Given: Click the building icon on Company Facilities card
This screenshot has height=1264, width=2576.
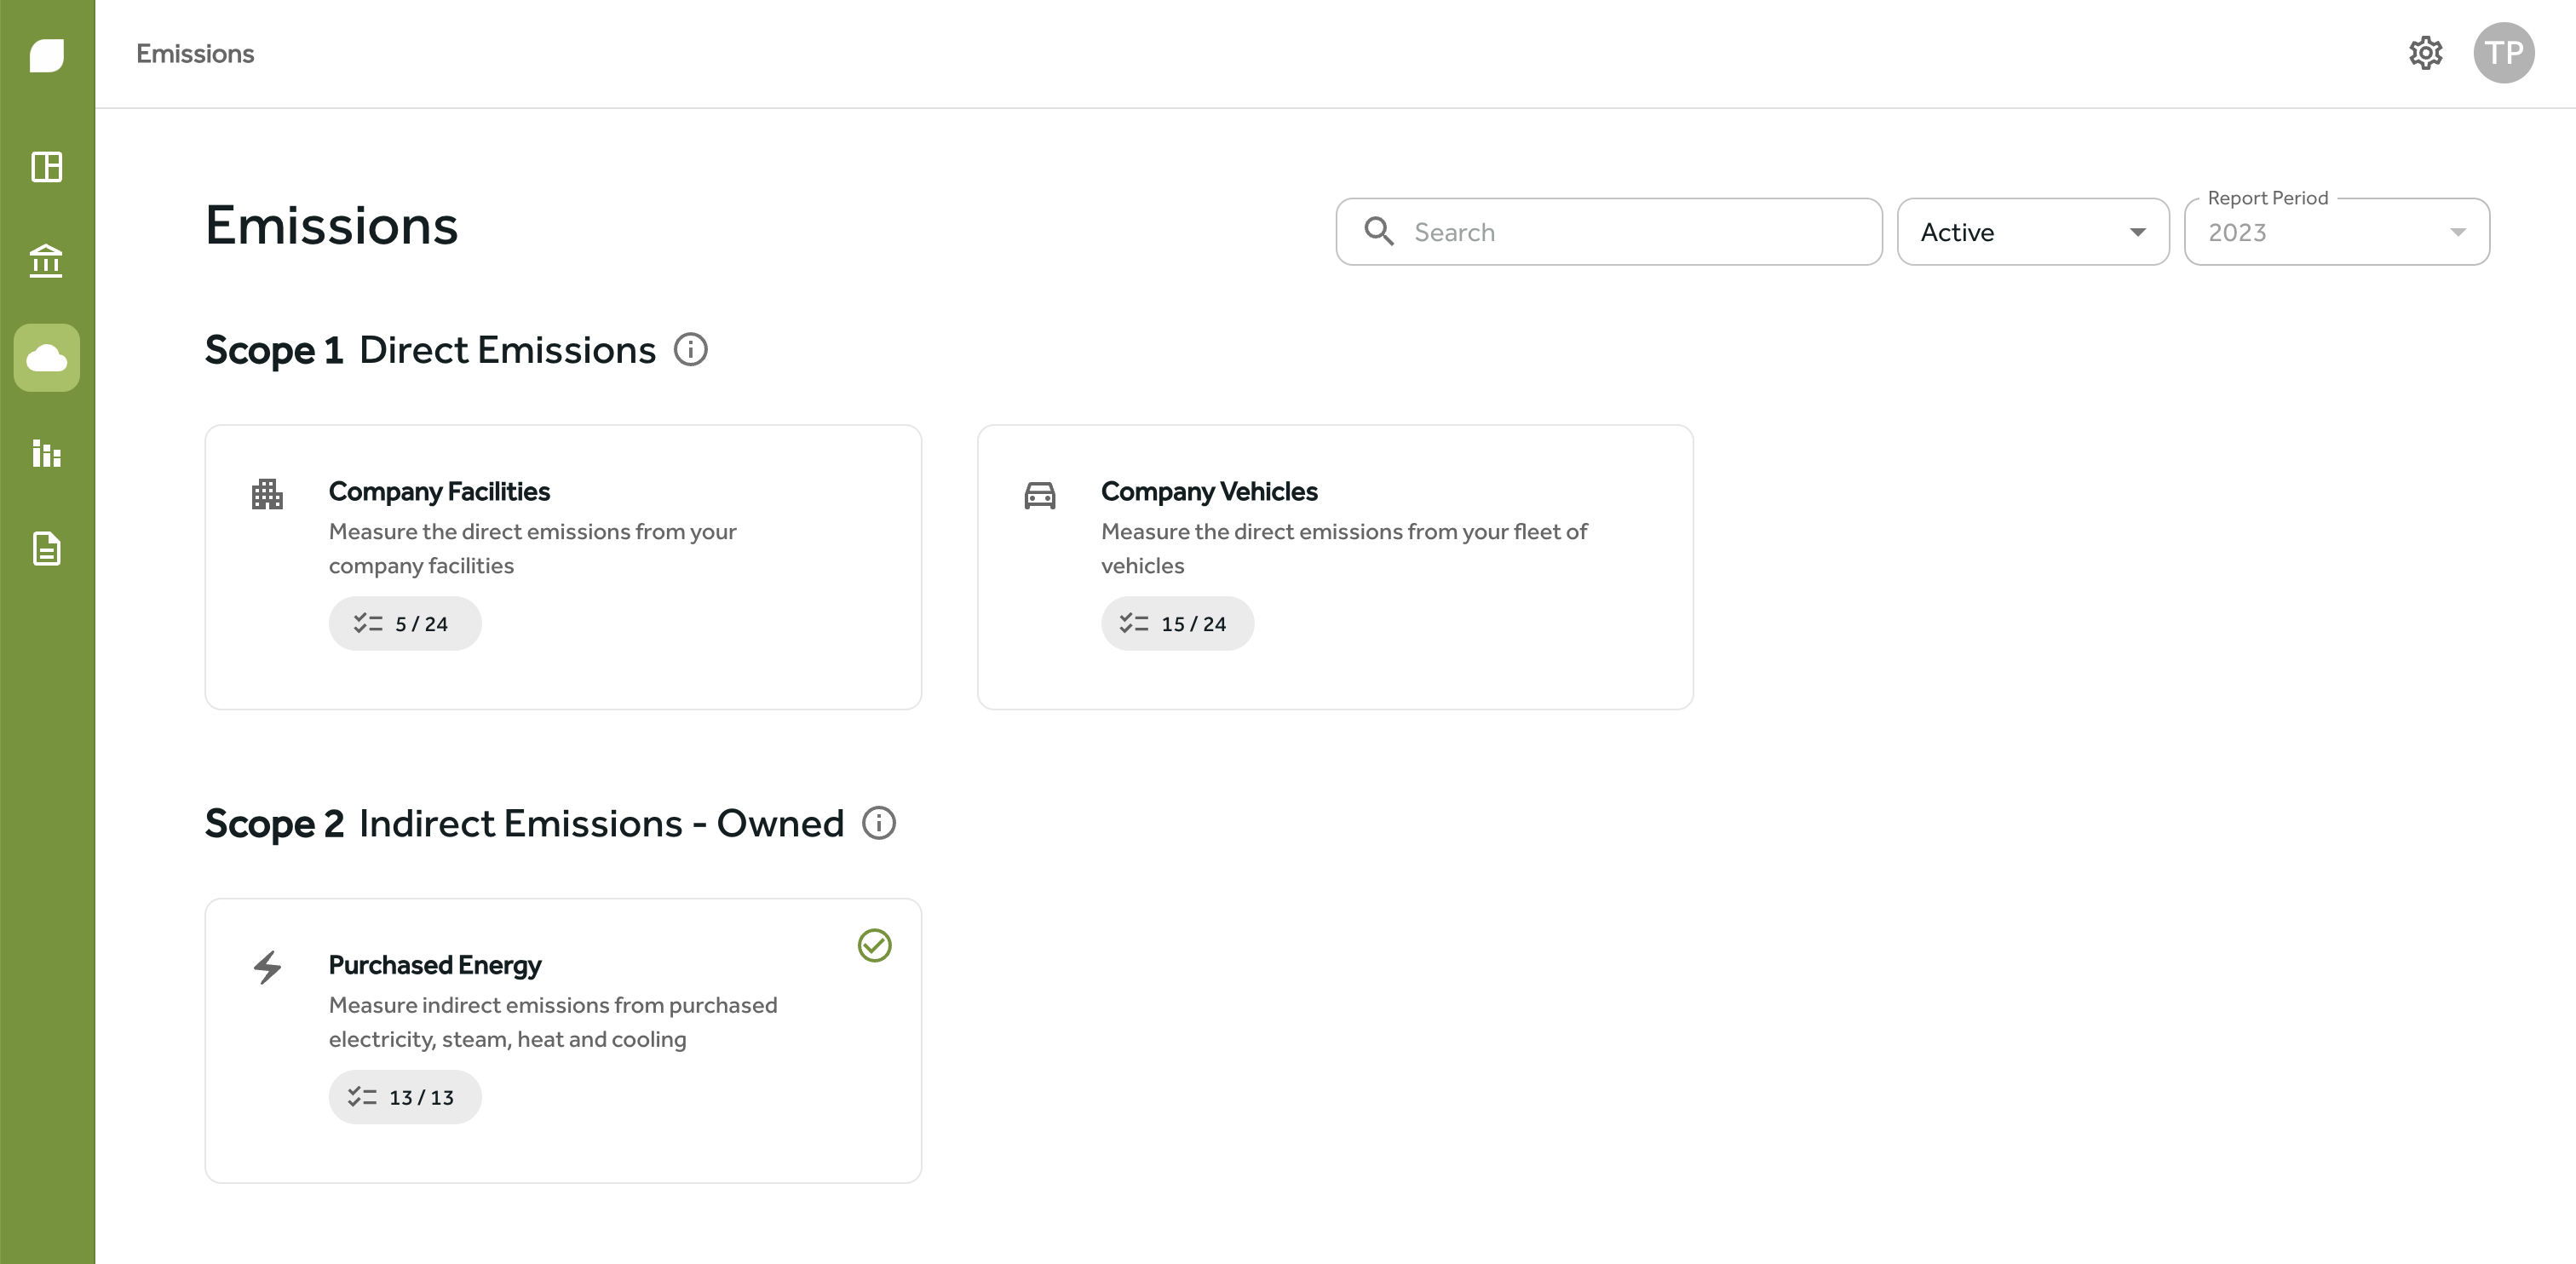Looking at the screenshot, I should [x=266, y=493].
